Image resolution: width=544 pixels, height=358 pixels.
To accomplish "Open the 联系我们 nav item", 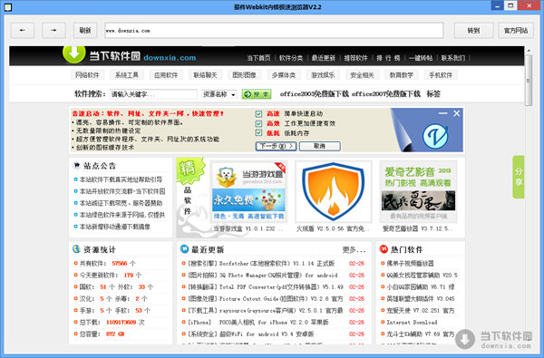I will [452, 58].
